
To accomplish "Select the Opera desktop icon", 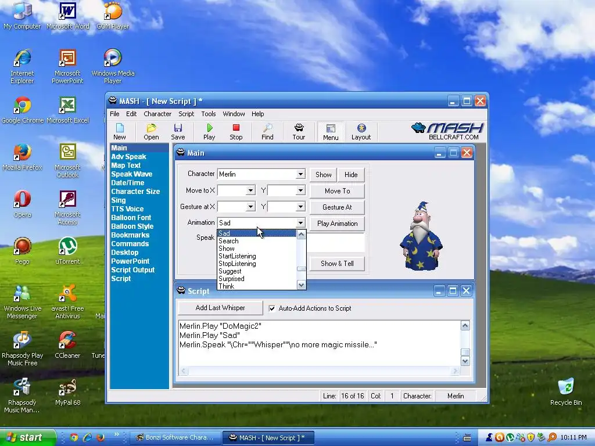I will [22, 204].
